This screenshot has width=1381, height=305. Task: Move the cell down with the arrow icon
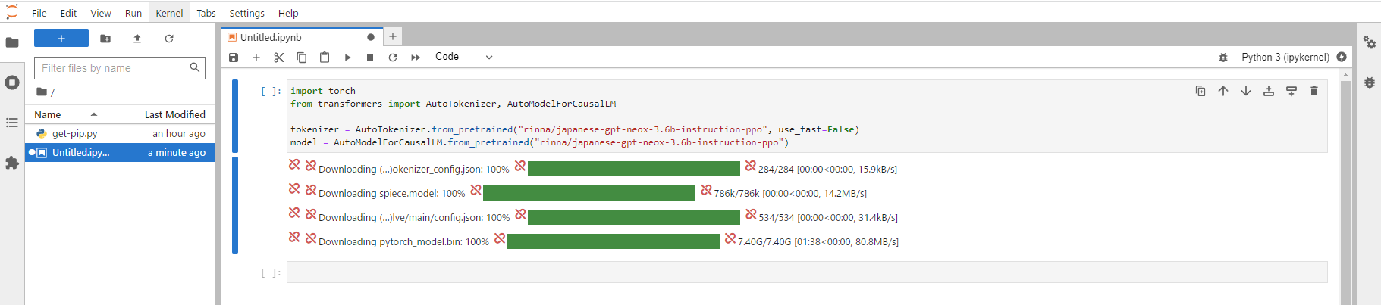tap(1246, 91)
